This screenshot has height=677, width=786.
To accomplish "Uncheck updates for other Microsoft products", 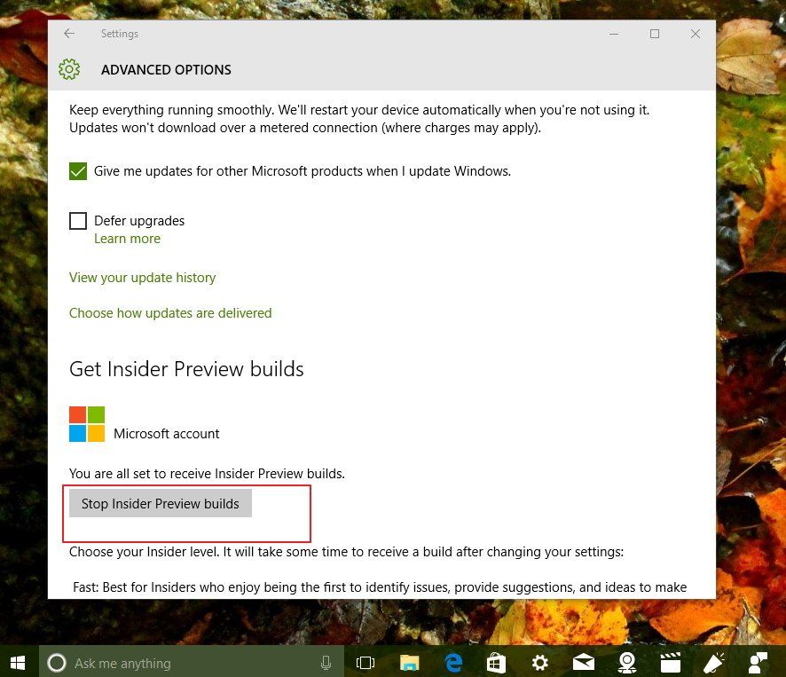I will point(78,170).
